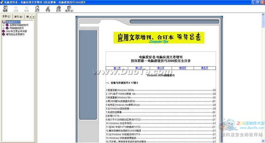Click entry 10.Windows 98名字来历
This screenshot has height=143, width=265.
(x=119, y=123)
